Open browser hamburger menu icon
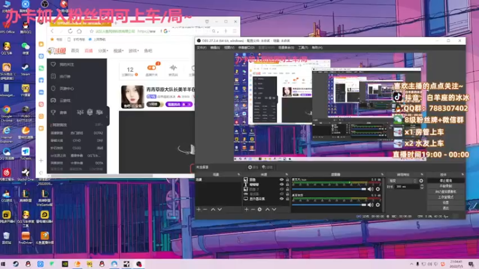479x269 pixels. (235, 31)
